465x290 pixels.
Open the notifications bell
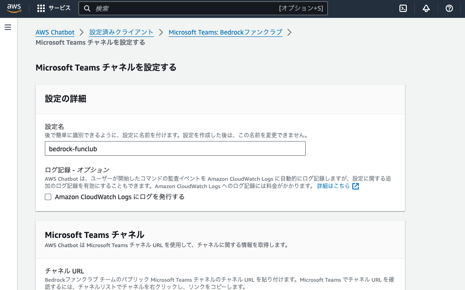pyautogui.click(x=426, y=8)
